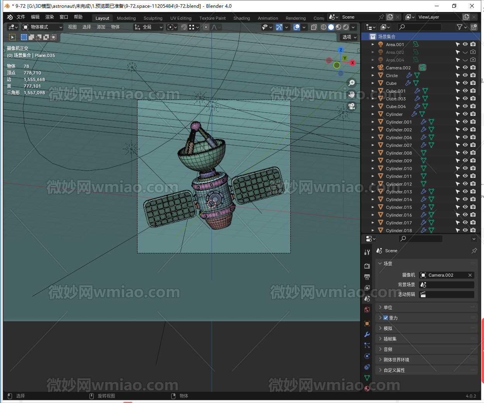Open the Object Data mesh properties tab

[367, 378]
